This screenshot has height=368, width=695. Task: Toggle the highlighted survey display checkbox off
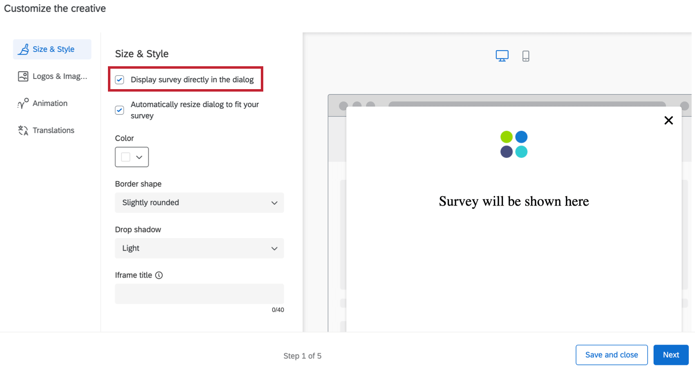[119, 80]
